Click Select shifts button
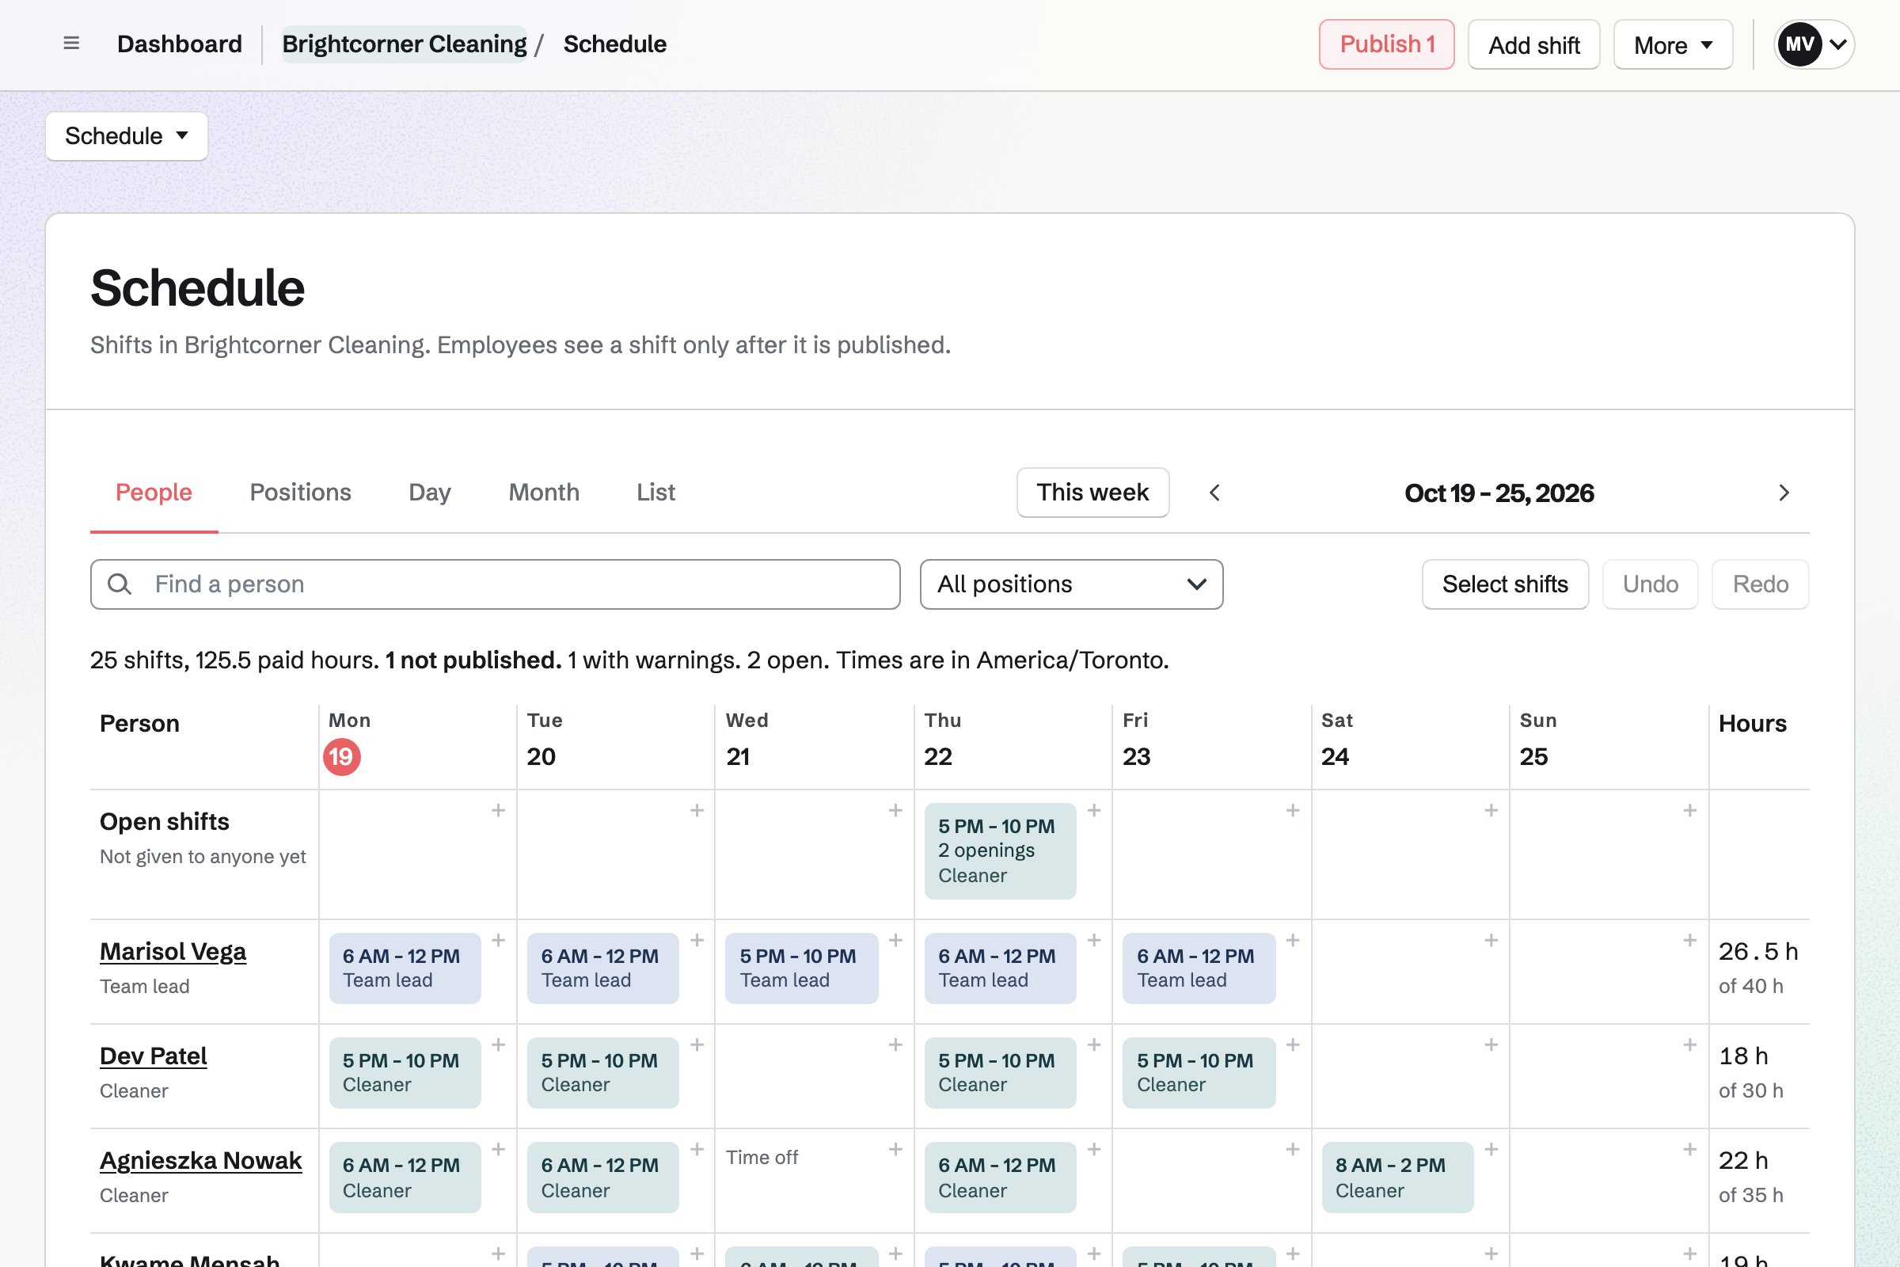Image resolution: width=1900 pixels, height=1267 pixels. (1505, 584)
